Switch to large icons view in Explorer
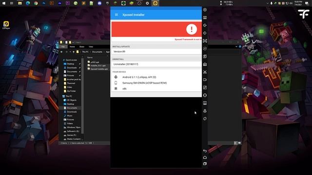The width and height of the screenshot is (312, 175). pos(239,143)
